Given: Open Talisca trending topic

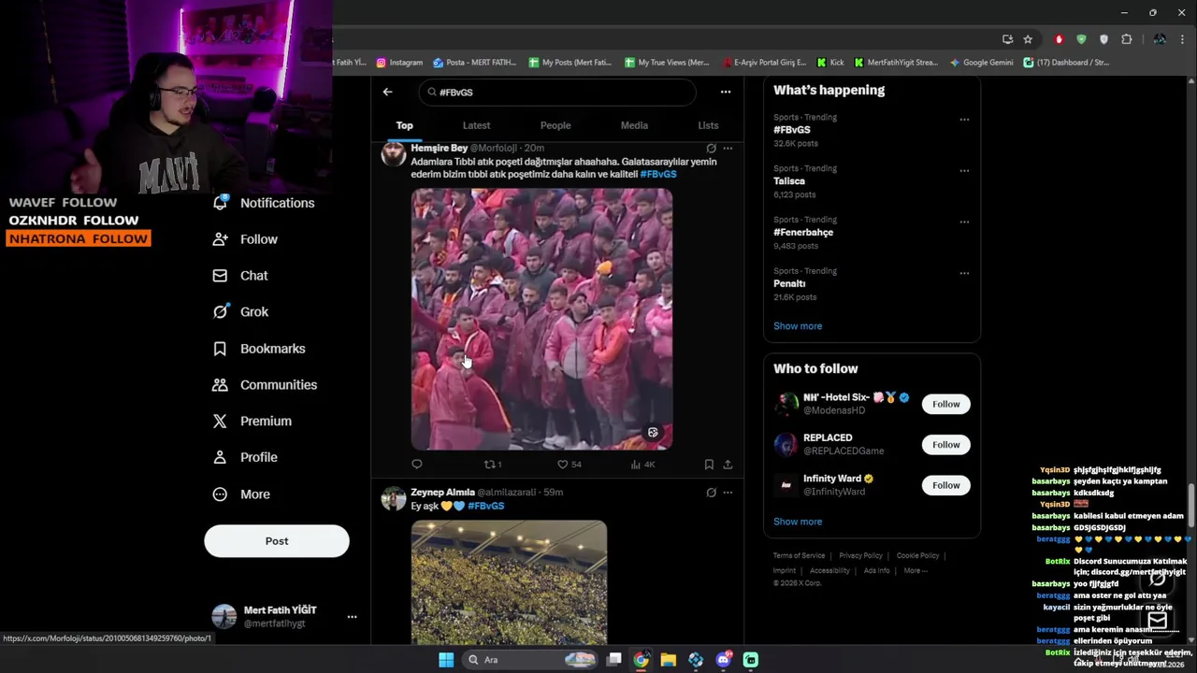Looking at the screenshot, I should [x=789, y=181].
